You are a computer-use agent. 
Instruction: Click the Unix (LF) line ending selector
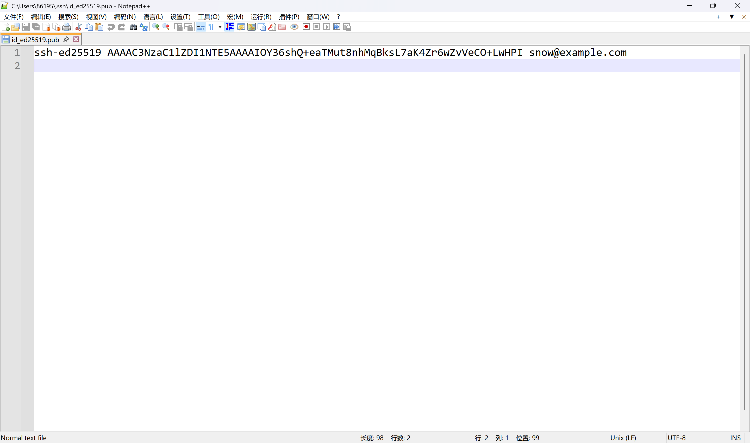pyautogui.click(x=623, y=438)
